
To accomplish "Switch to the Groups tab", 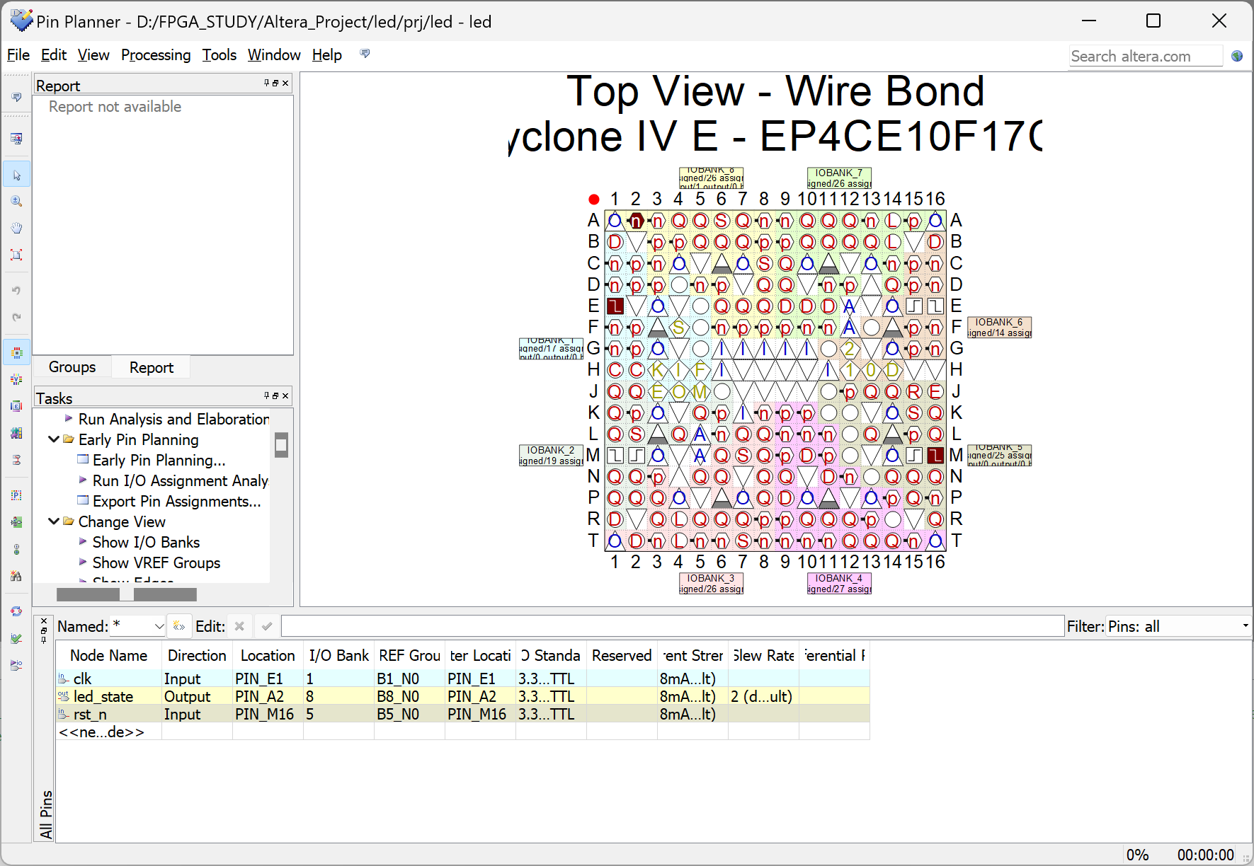I will 72,366.
